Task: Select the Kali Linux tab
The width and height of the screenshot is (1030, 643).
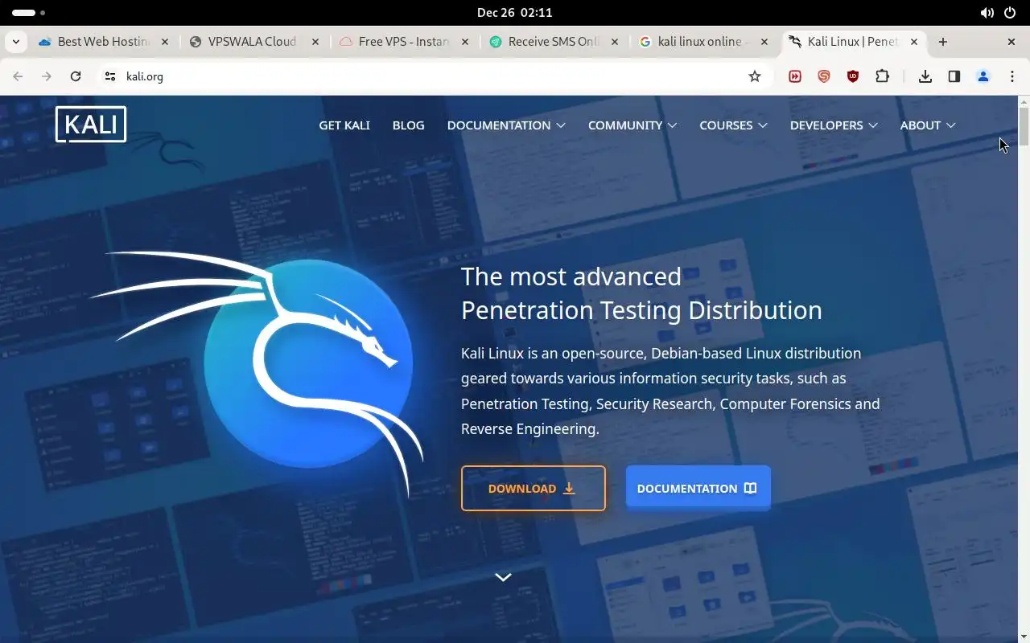Action: pyautogui.click(x=853, y=42)
